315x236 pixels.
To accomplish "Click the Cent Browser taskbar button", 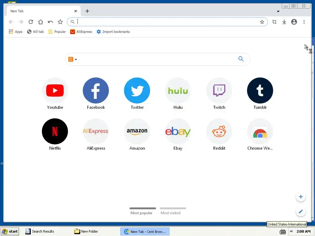I will 145,231.
